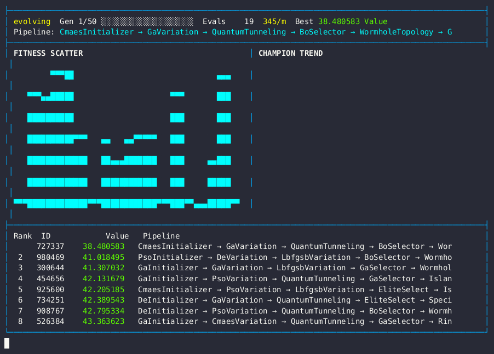Click the 'FITNESS SCATTER' panel title
Image resolution: width=494 pixels, height=354 pixels.
click(48, 53)
